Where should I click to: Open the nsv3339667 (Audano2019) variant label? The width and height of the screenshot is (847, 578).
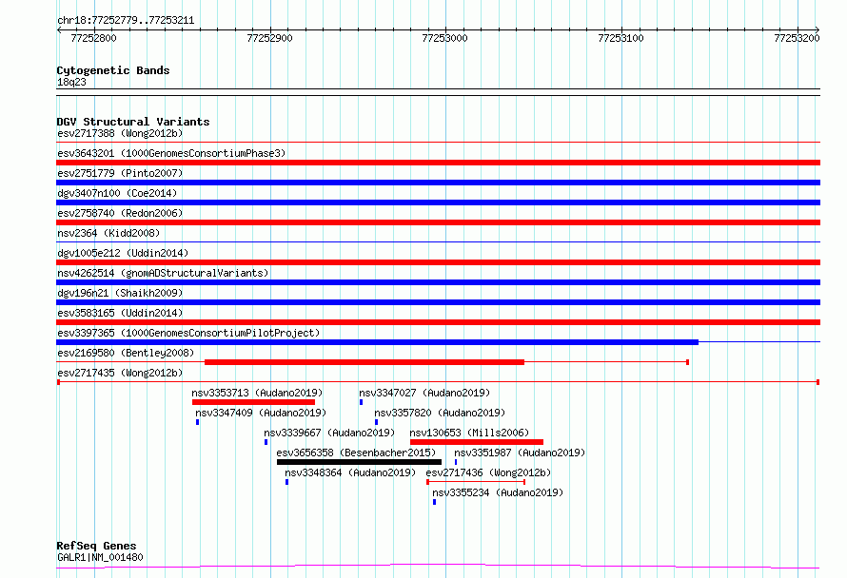tap(329, 433)
